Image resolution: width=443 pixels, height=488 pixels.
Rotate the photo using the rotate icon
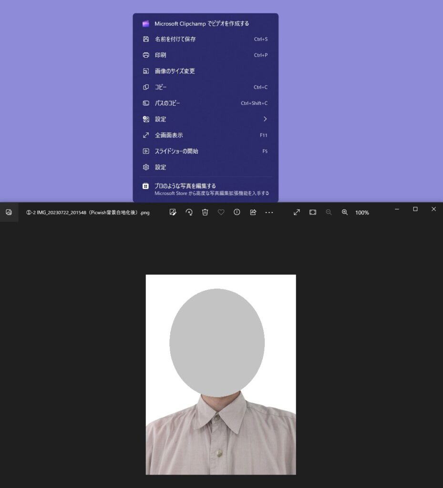click(189, 212)
